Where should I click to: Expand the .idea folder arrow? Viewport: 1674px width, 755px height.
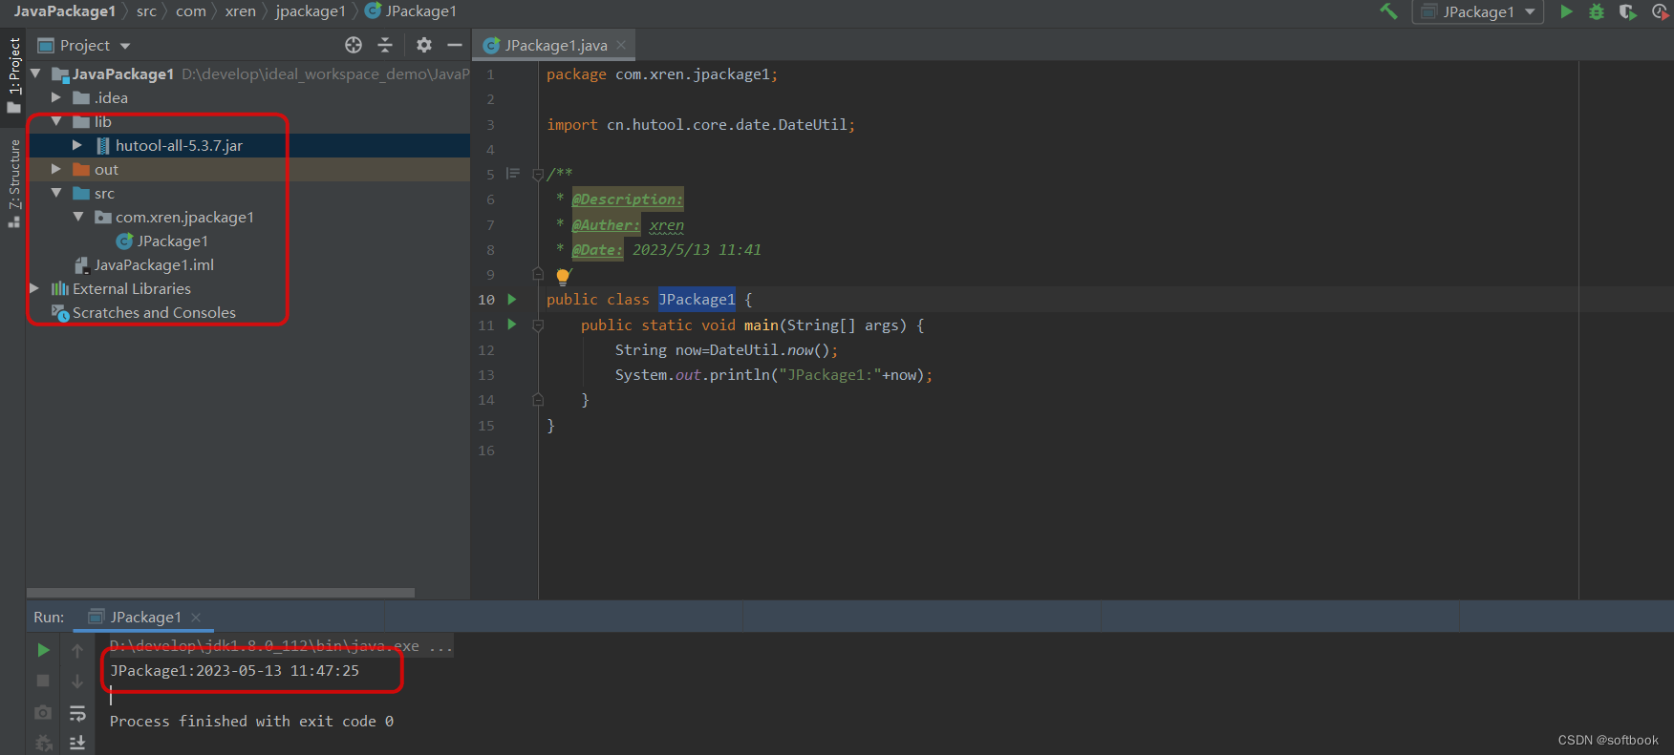click(56, 97)
